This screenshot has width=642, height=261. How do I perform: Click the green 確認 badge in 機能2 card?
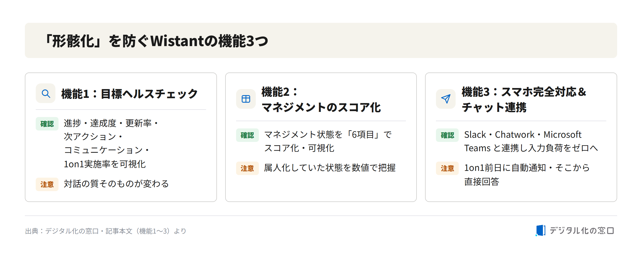pyautogui.click(x=247, y=135)
